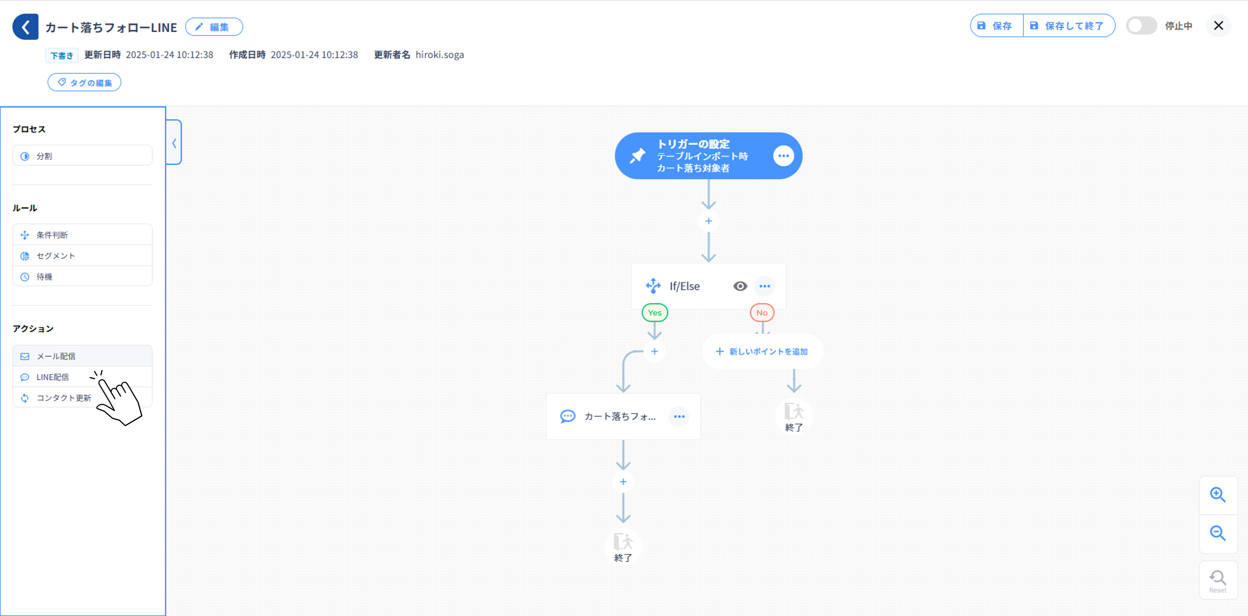Collapse the left sidebar panel
The image size is (1248, 616).
[x=174, y=143]
